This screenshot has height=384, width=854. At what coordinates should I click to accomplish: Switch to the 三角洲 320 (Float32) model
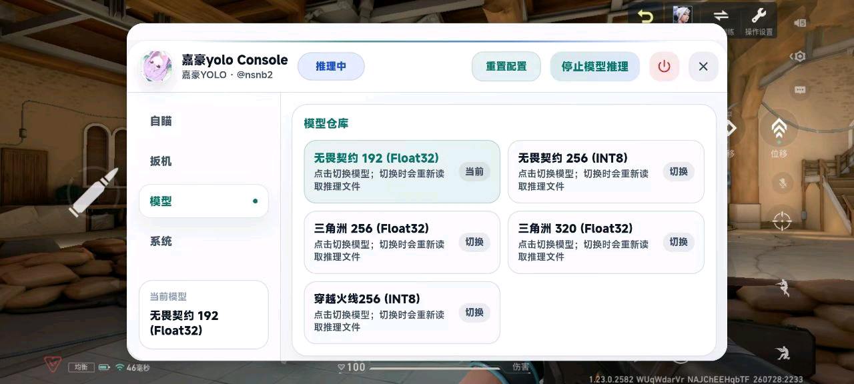[x=679, y=242]
